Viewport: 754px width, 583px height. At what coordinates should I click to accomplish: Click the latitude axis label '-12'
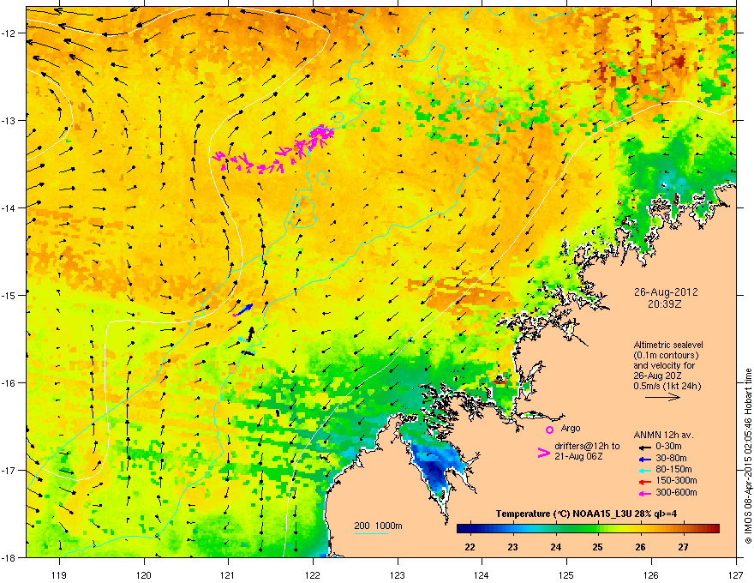point(9,33)
